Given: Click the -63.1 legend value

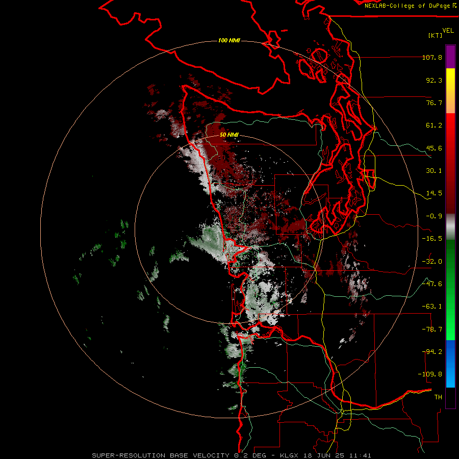Looking at the screenshot, I should point(432,307).
